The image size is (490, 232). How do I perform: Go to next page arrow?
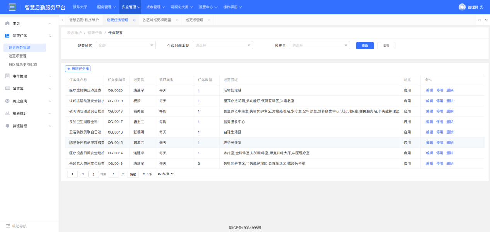point(94,174)
